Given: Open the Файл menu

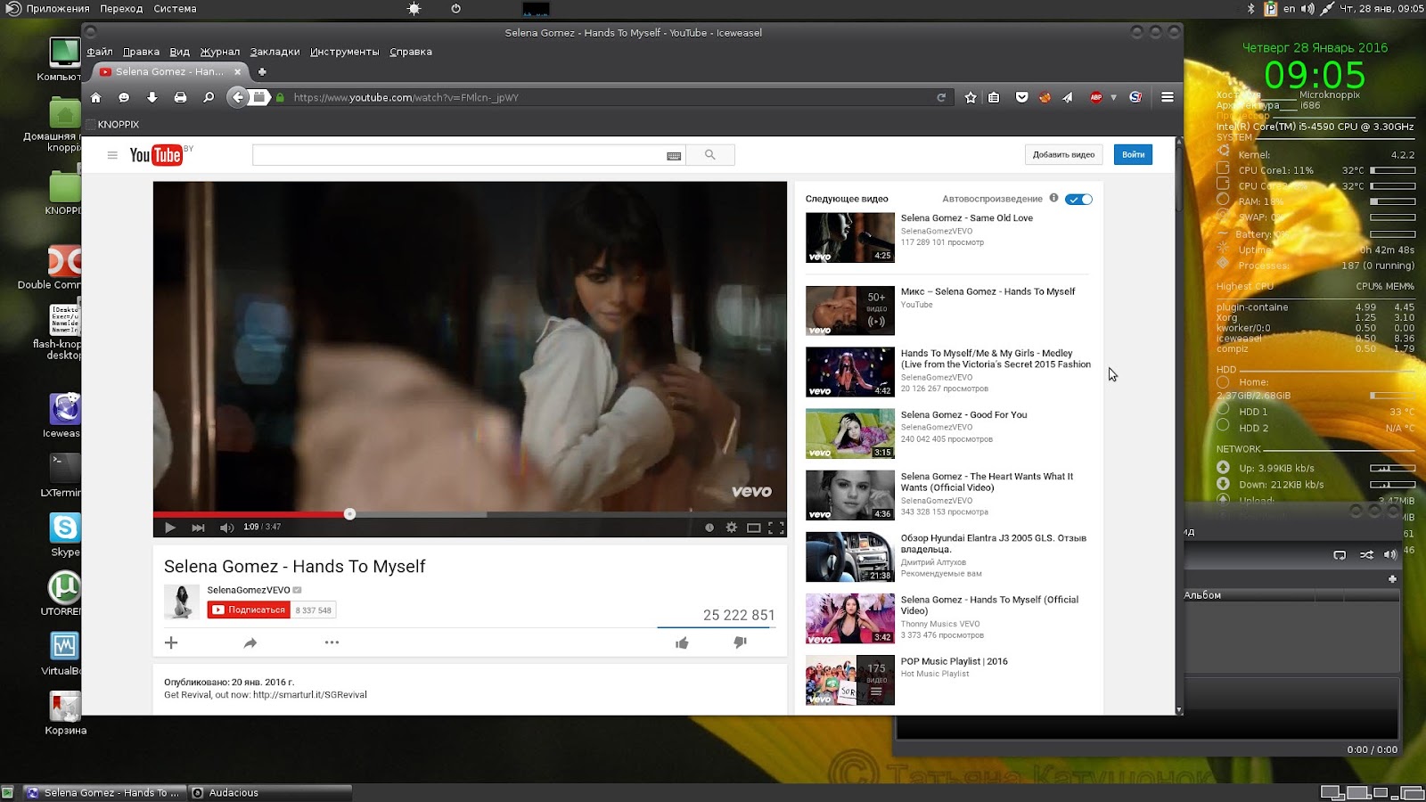Looking at the screenshot, I should tap(100, 52).
